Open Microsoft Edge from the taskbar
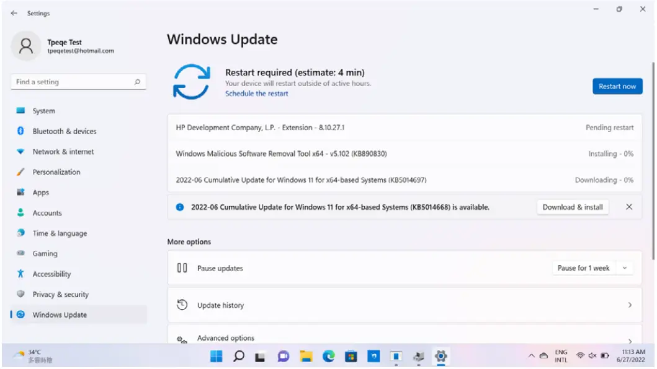Viewport: 657px width, 369px height. pyautogui.click(x=328, y=356)
